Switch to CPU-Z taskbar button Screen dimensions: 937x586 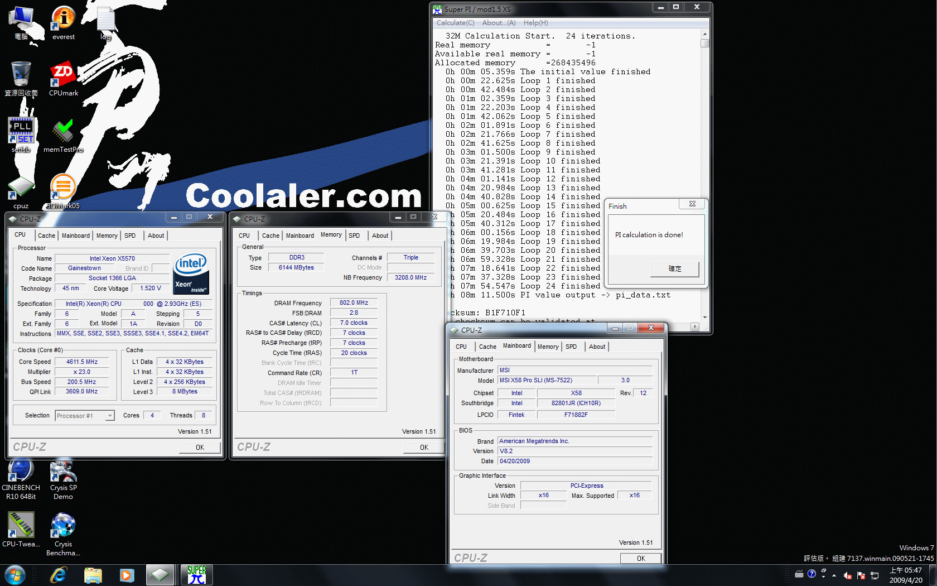160,575
